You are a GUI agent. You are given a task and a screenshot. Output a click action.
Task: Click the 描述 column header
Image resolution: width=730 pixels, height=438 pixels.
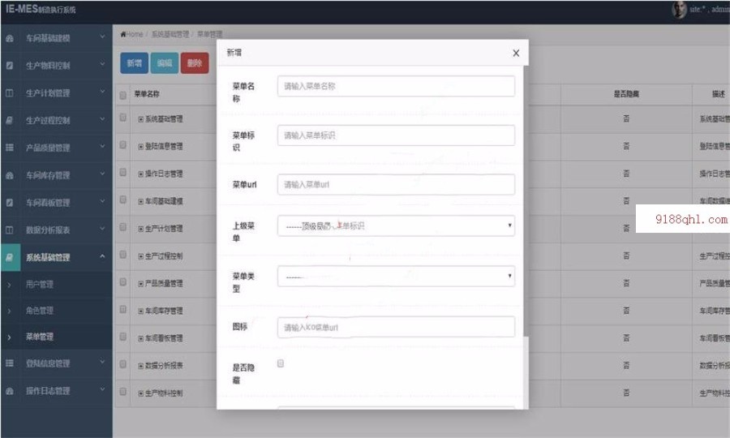coord(719,94)
